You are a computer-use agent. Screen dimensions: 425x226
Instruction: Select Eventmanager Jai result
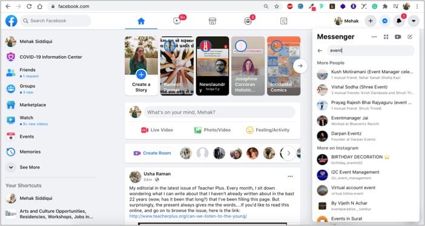(366, 120)
